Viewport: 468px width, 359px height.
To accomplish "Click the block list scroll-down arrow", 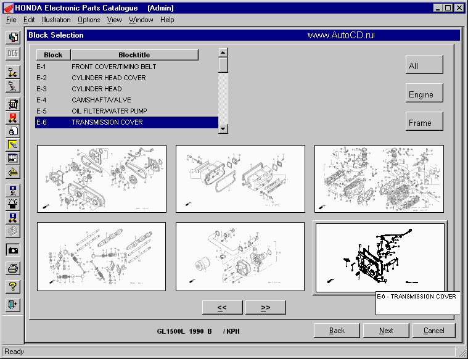I will pyautogui.click(x=223, y=129).
